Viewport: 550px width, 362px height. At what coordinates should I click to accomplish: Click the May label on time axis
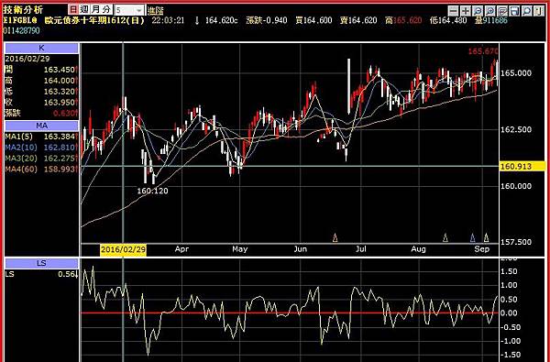[239, 249]
